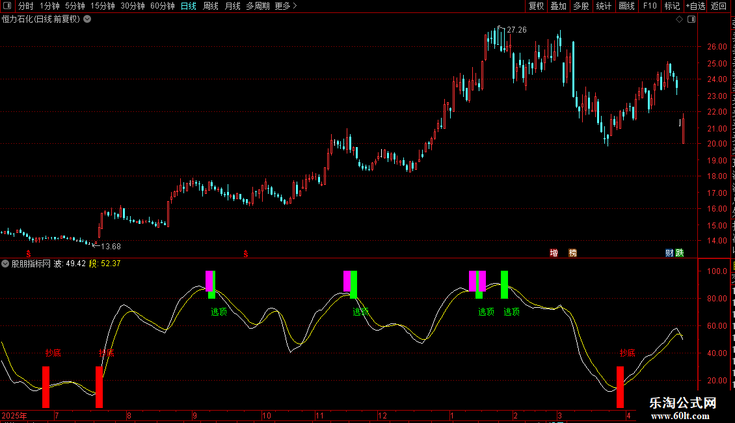
Task: Click the 13.68 low price label
Action: 111,246
